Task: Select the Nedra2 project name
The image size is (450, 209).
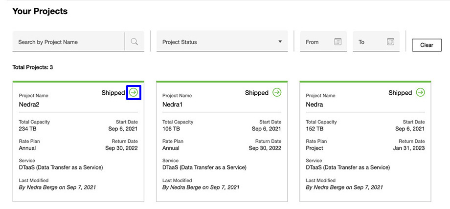Action: click(29, 104)
